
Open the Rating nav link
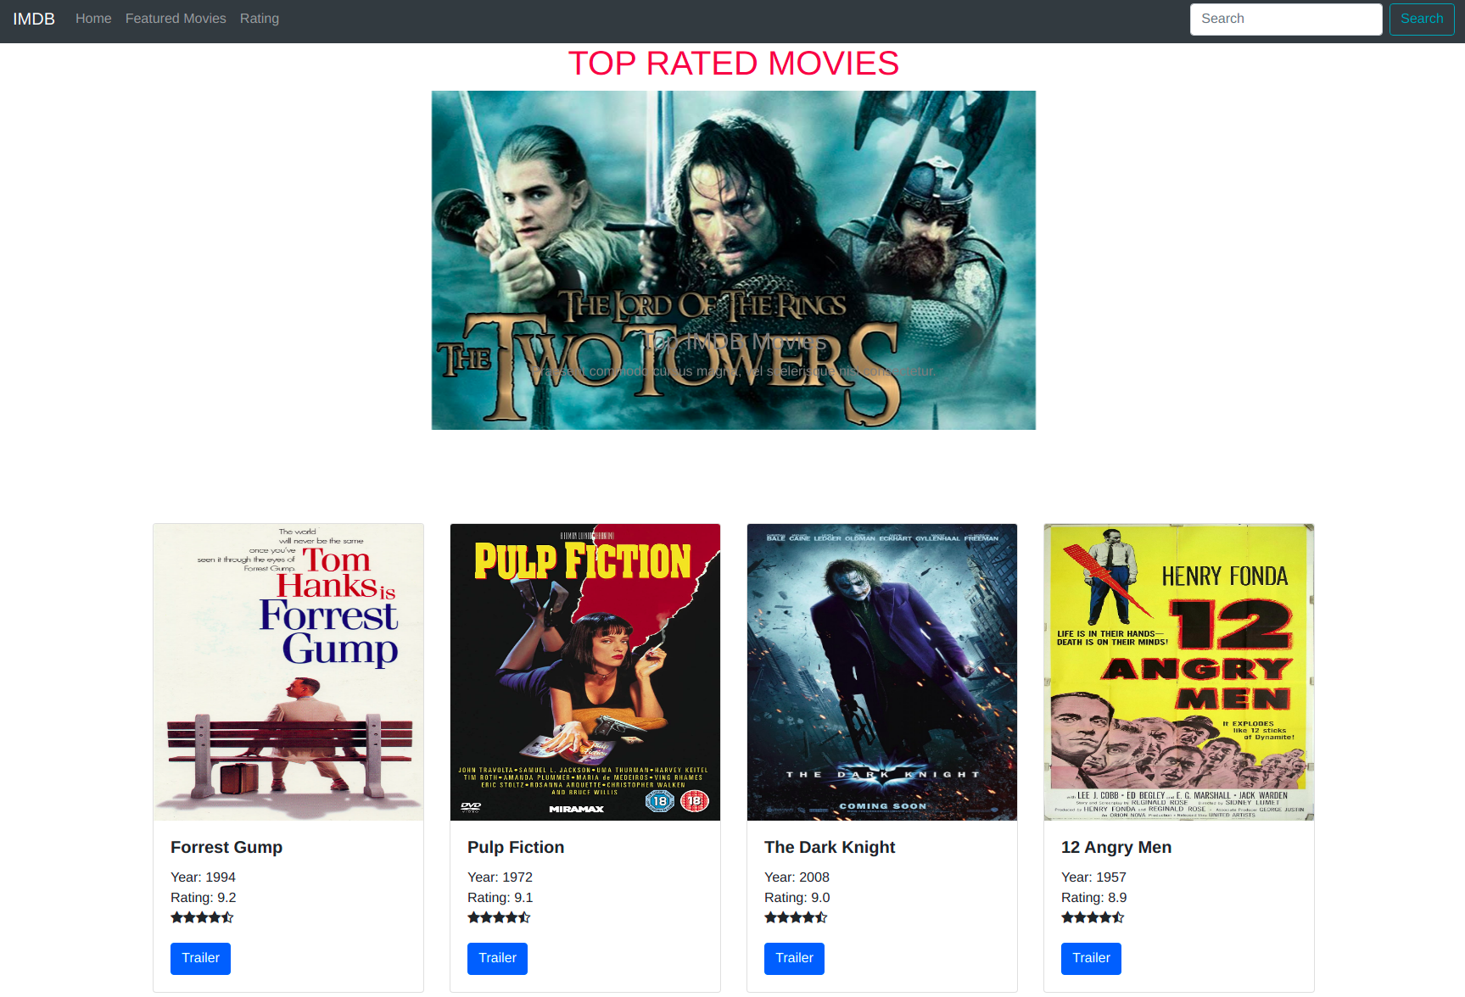[x=260, y=19]
